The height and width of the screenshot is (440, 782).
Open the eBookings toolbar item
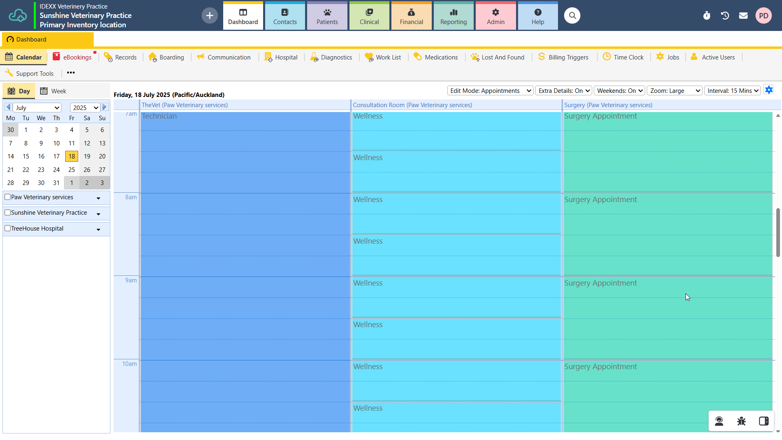pyautogui.click(x=72, y=57)
